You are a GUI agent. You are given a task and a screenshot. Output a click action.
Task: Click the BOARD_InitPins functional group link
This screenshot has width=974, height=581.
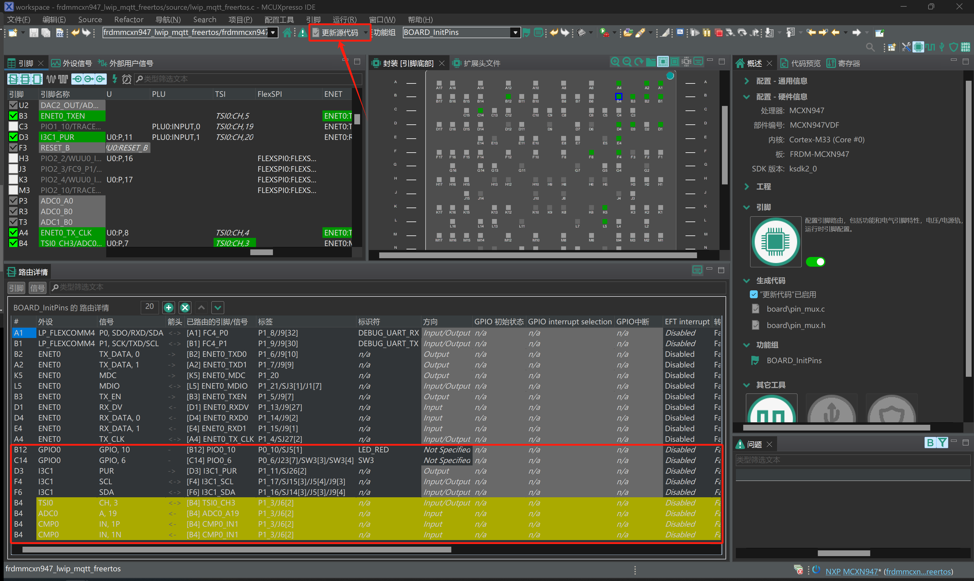pyautogui.click(x=794, y=360)
